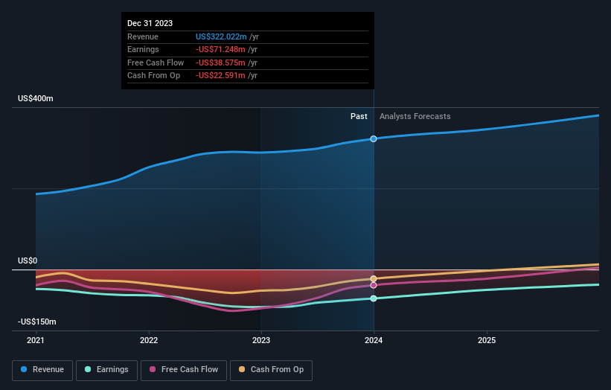
Task: Click the 2023 x-axis label
Action: 261,340
